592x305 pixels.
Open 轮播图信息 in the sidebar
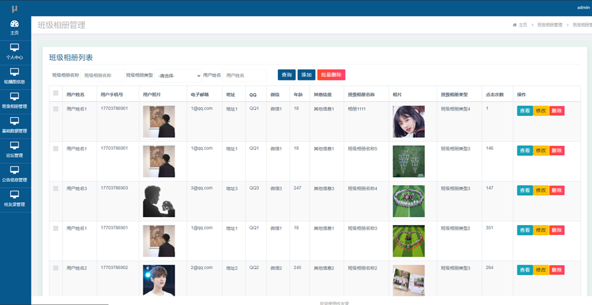(15, 72)
